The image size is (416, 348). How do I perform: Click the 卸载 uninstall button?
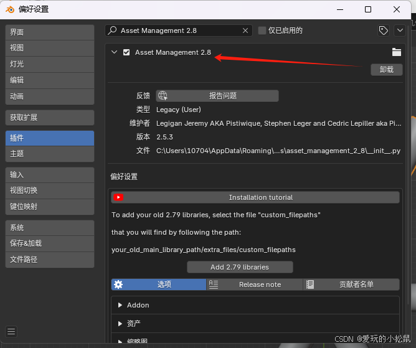coord(387,70)
